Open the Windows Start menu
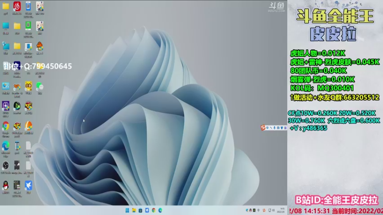The image size is (383, 215). click(127, 210)
